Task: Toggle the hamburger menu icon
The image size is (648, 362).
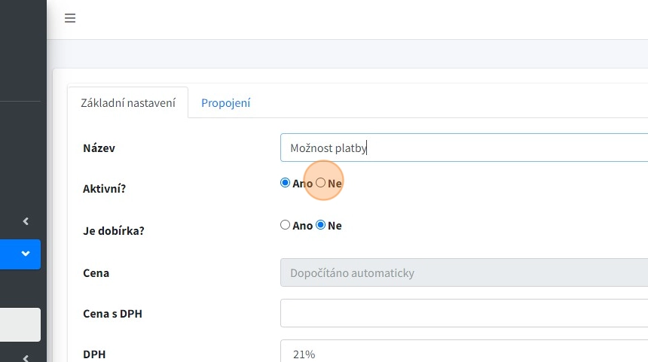Action: 70,19
